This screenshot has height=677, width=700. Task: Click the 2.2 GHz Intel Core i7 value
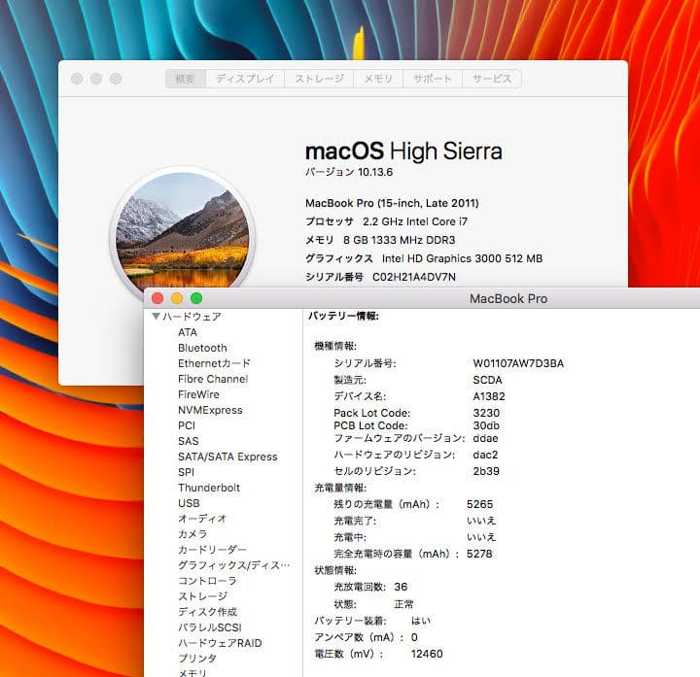(415, 221)
